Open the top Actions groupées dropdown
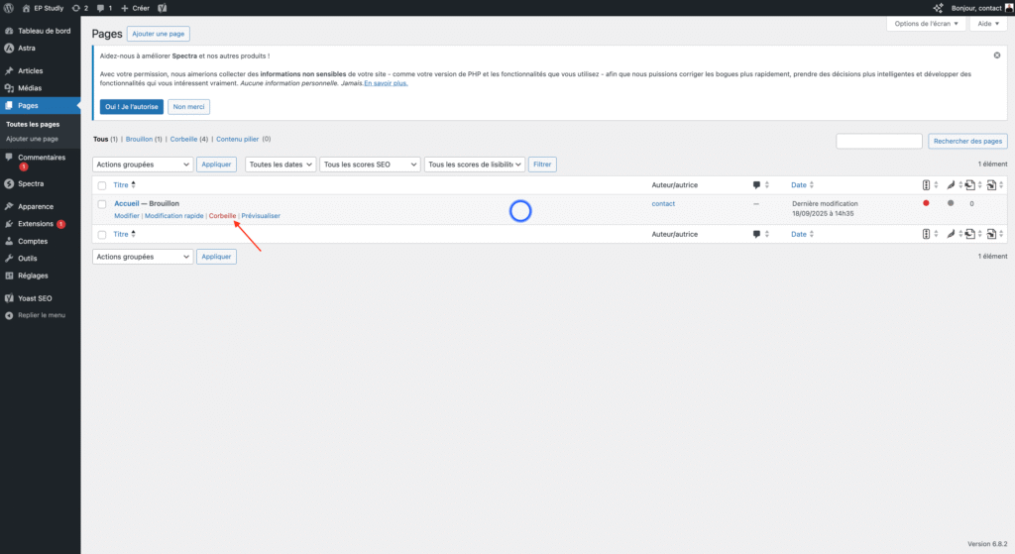The height and width of the screenshot is (554, 1015). click(x=143, y=165)
